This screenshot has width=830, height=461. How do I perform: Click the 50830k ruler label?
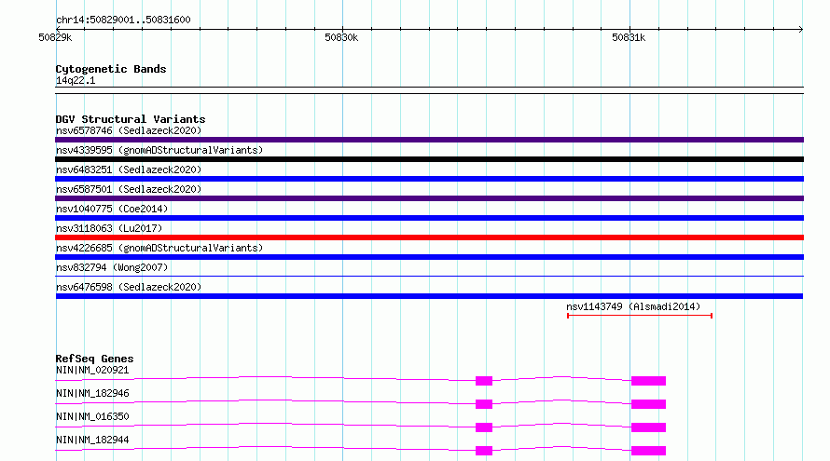[341, 37]
